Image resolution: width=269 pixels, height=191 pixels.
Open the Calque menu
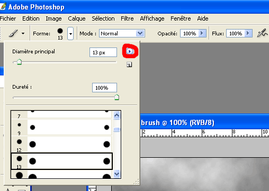coord(77,18)
